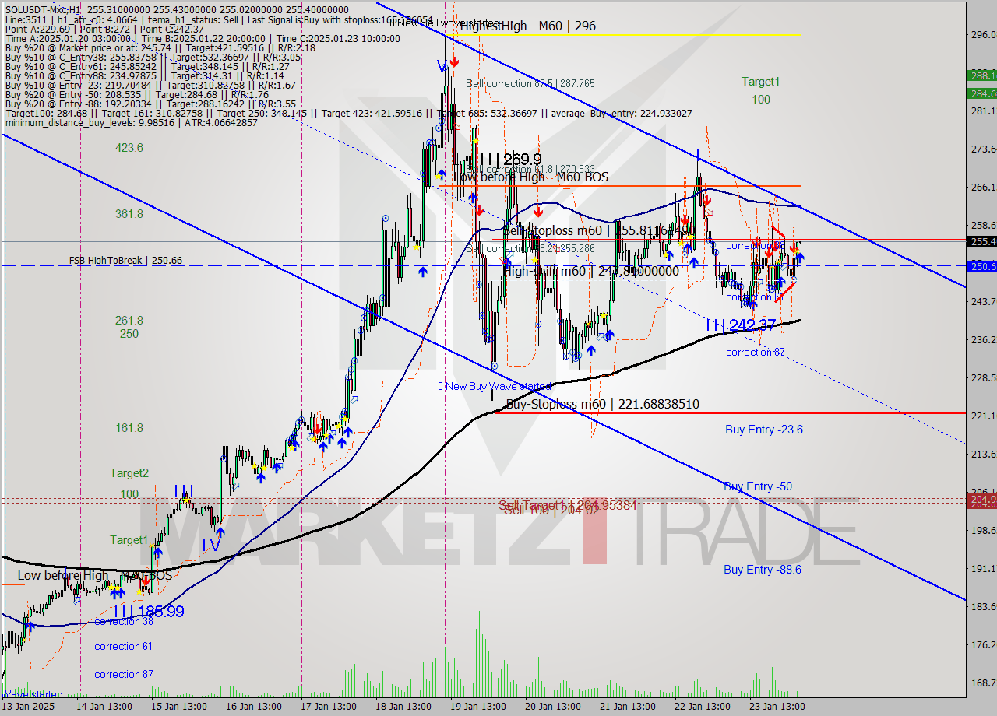Click the '16 Jan 13:00' time label
Screen dimensions: 997x716
(253, 707)
